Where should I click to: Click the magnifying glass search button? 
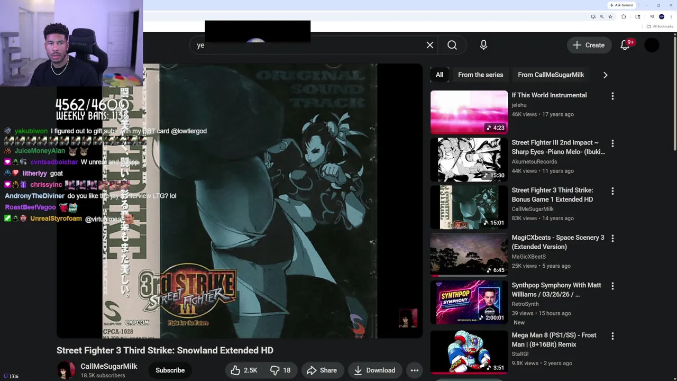[452, 45]
